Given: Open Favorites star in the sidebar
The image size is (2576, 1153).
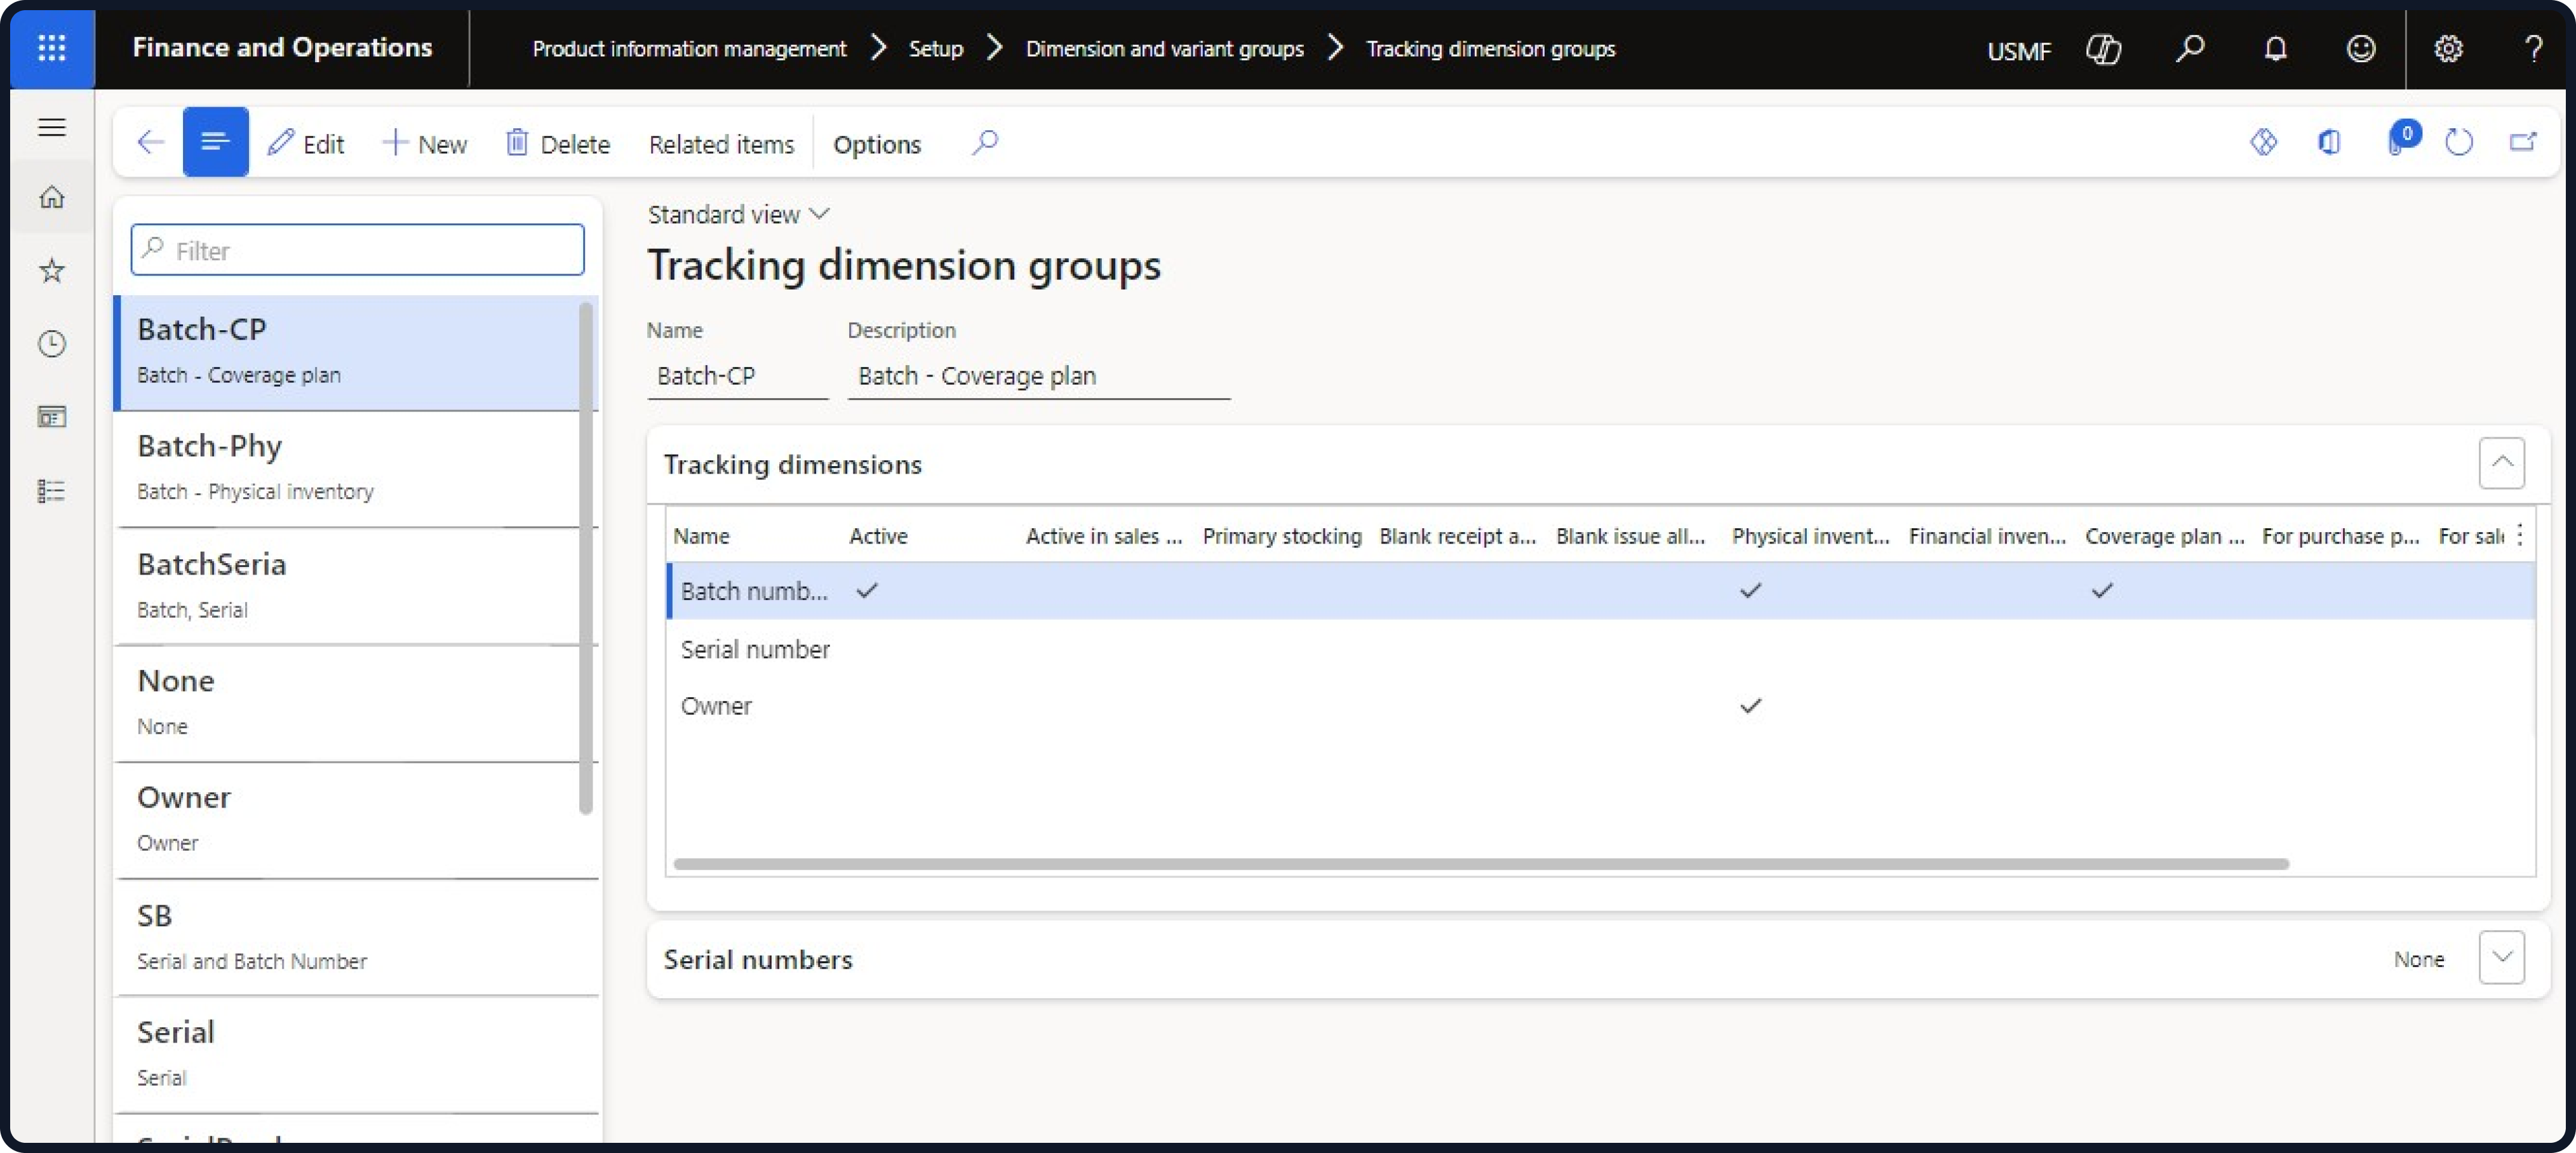Looking at the screenshot, I should (51, 270).
